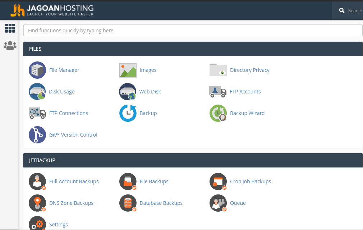This screenshot has height=230, width=363.
Task: Click the blue Backup clock icon
Action: pyautogui.click(x=128, y=113)
